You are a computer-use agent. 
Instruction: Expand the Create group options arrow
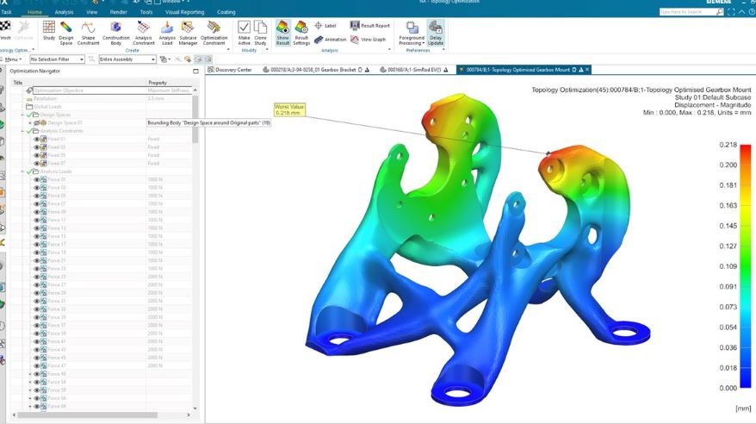[x=228, y=50]
